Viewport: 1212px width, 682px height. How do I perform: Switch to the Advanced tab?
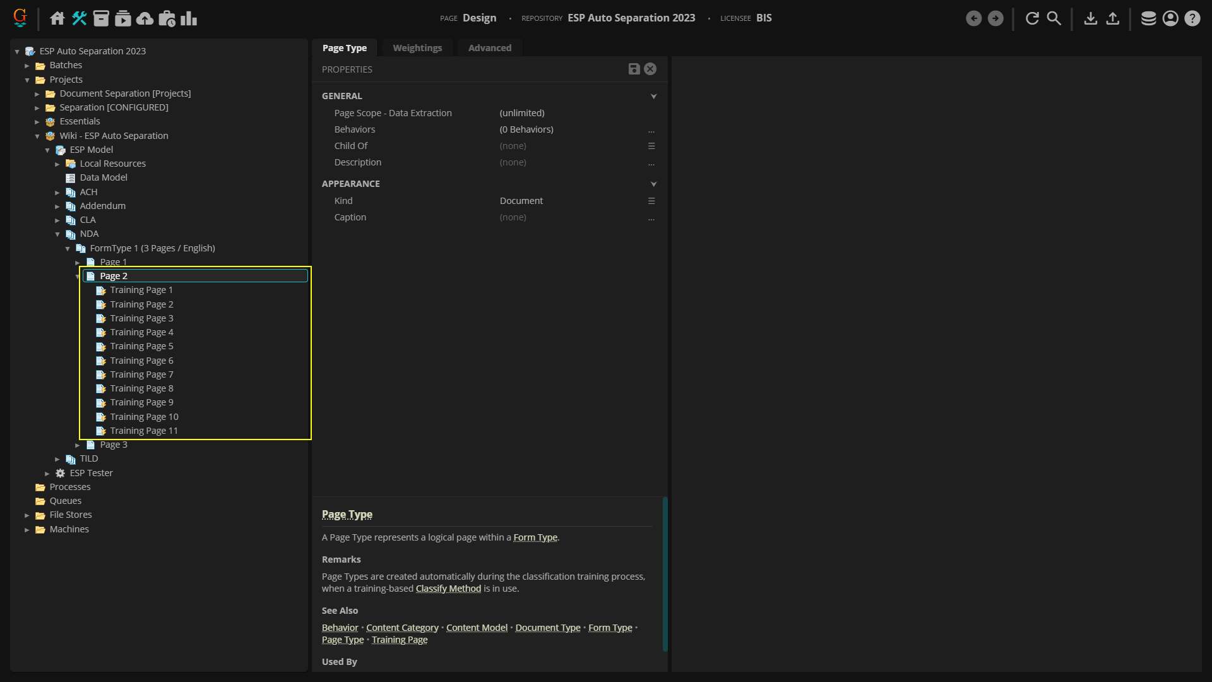[x=489, y=48]
